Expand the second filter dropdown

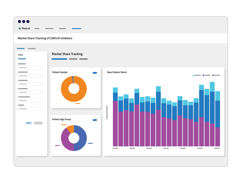pyautogui.click(x=31, y=76)
